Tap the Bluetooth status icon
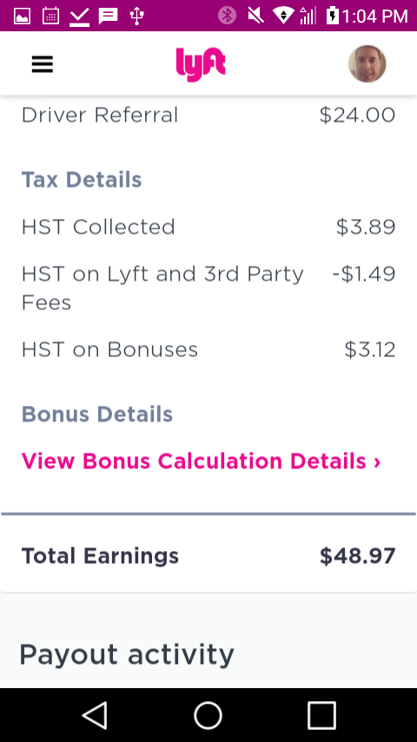The height and width of the screenshot is (742, 417). coord(228,16)
